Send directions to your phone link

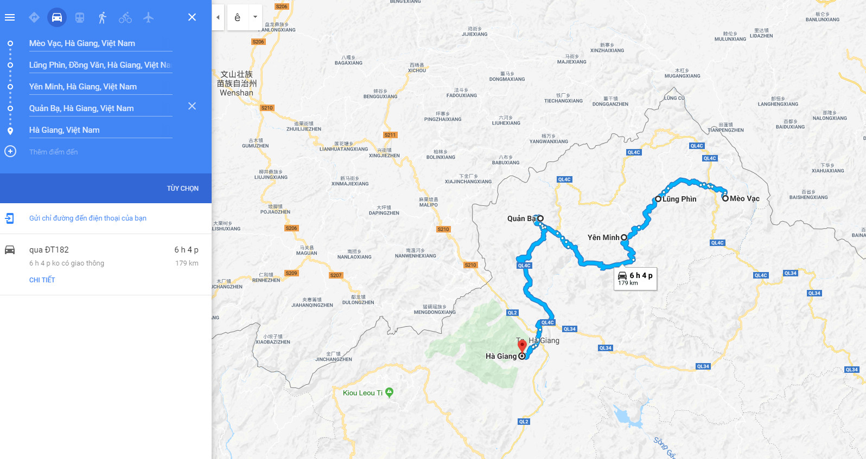88,218
